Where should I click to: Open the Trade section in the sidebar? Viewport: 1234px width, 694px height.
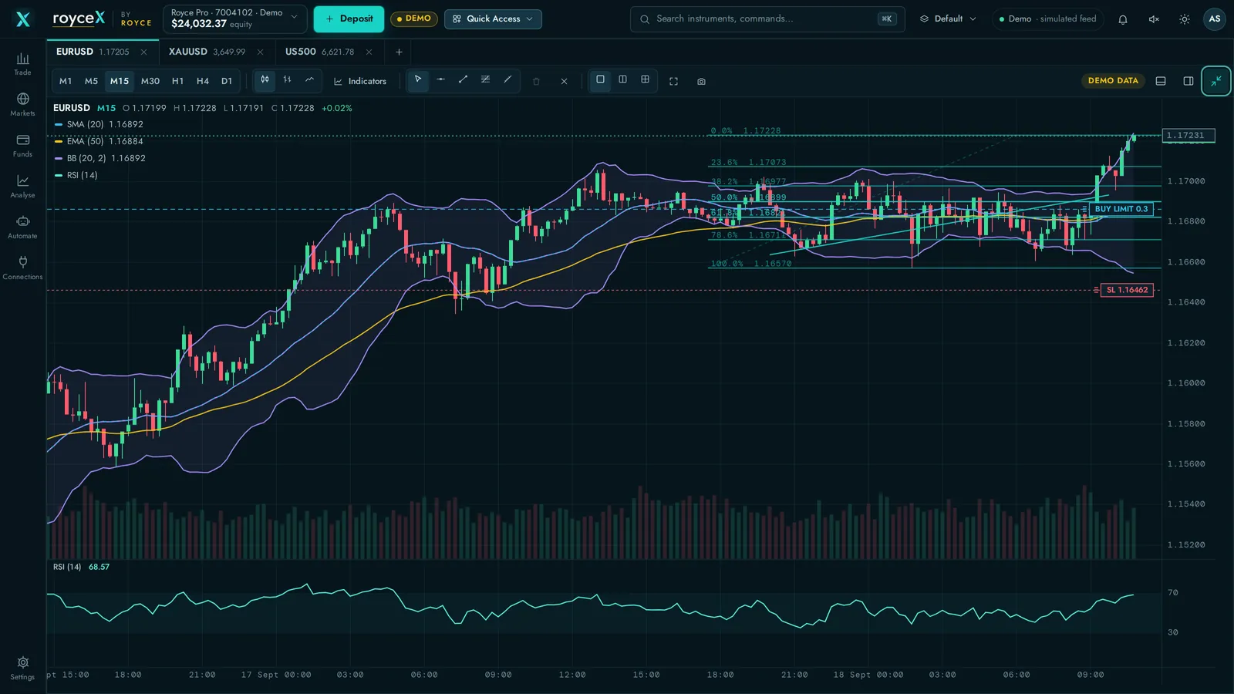(22, 64)
